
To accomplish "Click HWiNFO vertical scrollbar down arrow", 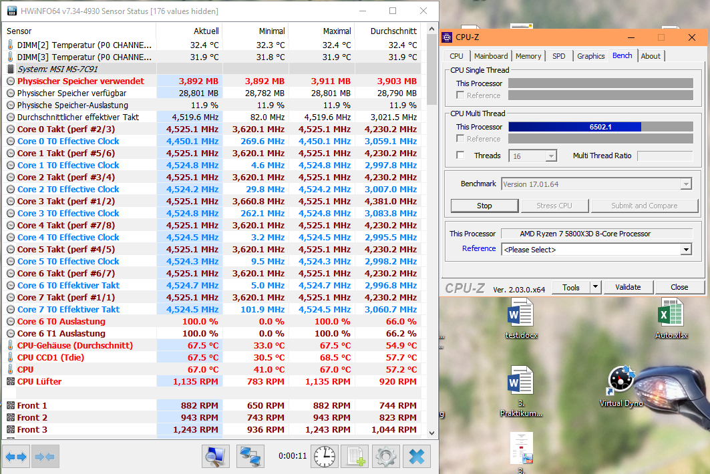I will click(431, 433).
